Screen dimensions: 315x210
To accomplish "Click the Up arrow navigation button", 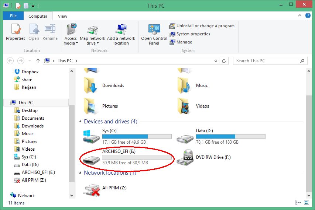I will coord(38,61).
